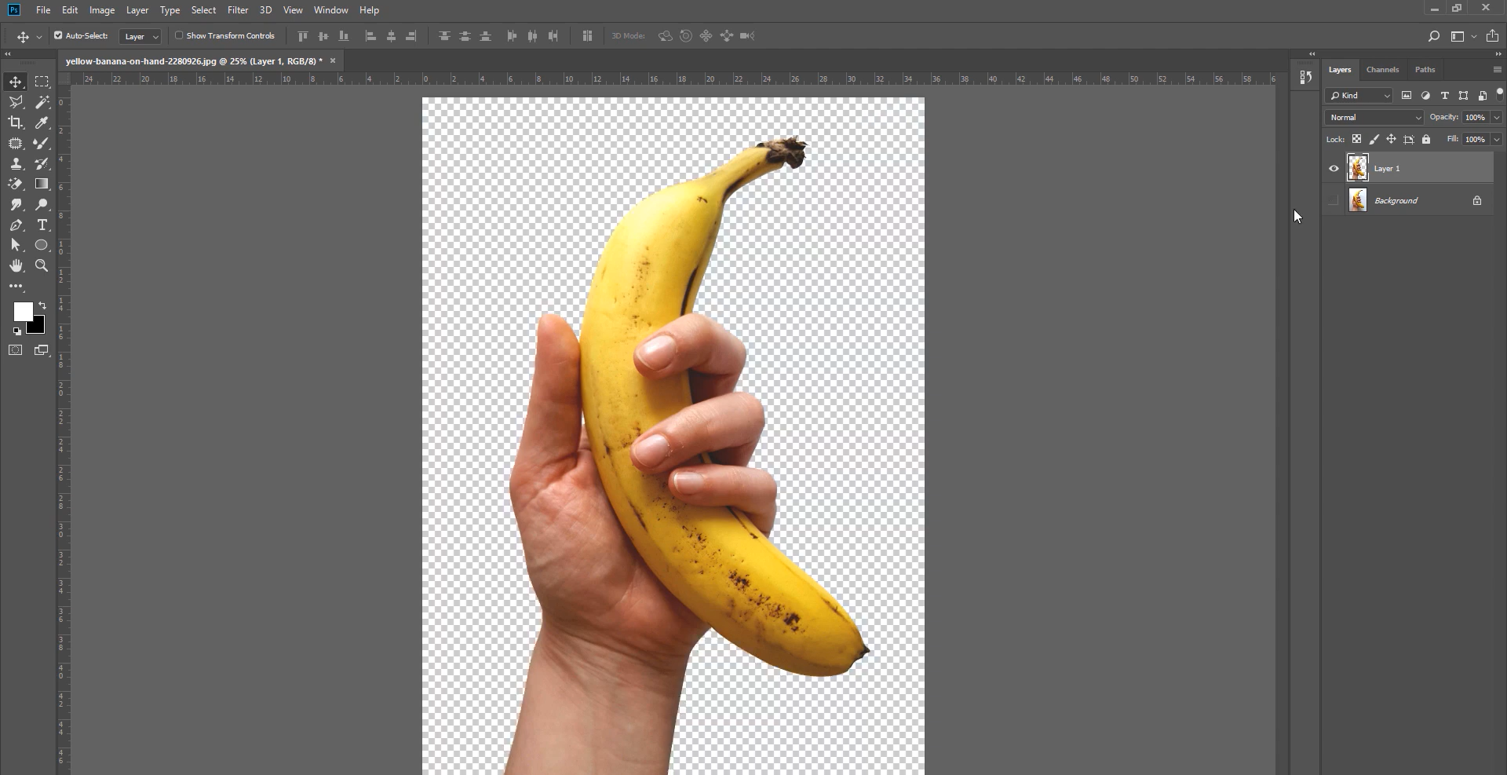Switch to the Channels tab

coord(1383,69)
